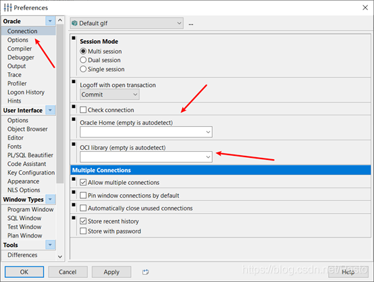The height and width of the screenshot is (282, 374).
Task: Click the Multiple Connections section header
Action: (221, 170)
